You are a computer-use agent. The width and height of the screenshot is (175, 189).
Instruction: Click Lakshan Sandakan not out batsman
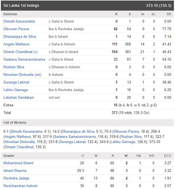pos(19,97)
